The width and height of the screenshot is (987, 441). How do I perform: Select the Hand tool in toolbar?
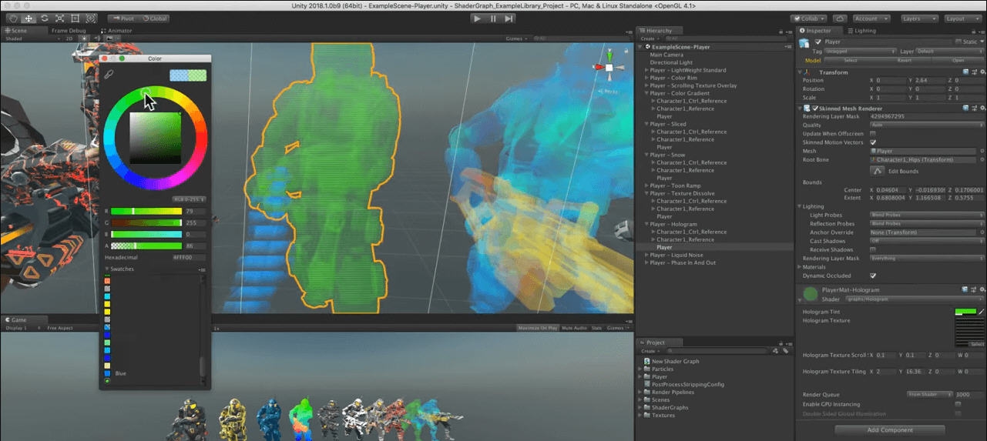pyautogui.click(x=12, y=18)
